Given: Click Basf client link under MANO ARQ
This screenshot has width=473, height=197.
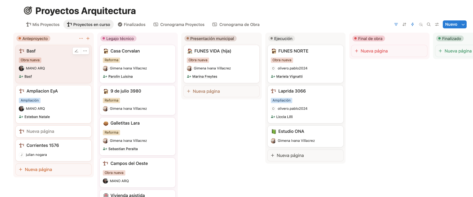Looking at the screenshot, I should (28, 76).
